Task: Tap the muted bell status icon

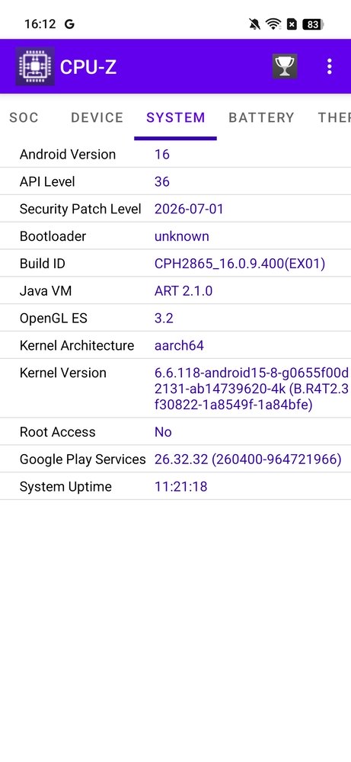Action: tap(254, 24)
